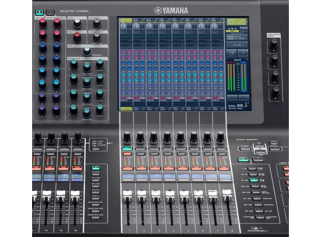Tap the CH JOB button on the touchscreen
This screenshot has height=237, width=321.
237,45
